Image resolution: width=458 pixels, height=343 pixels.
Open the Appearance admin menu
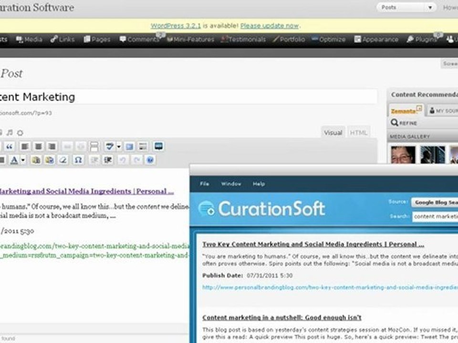click(x=376, y=40)
